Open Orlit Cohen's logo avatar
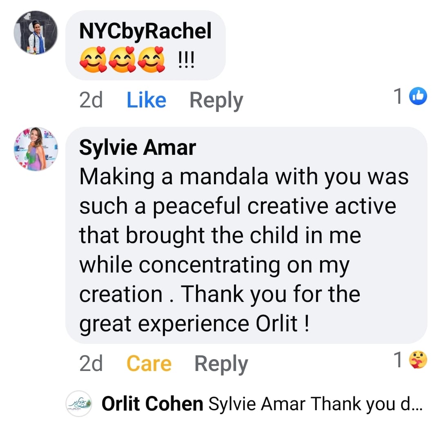441x429 pixels. pyautogui.click(x=79, y=404)
